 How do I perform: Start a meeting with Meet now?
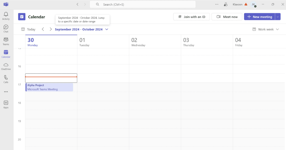pyautogui.click(x=227, y=17)
